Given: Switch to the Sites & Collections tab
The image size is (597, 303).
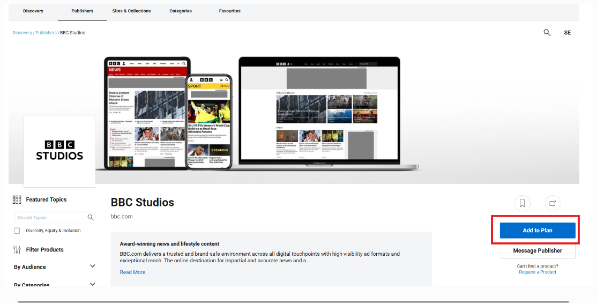Looking at the screenshot, I should 132,11.
